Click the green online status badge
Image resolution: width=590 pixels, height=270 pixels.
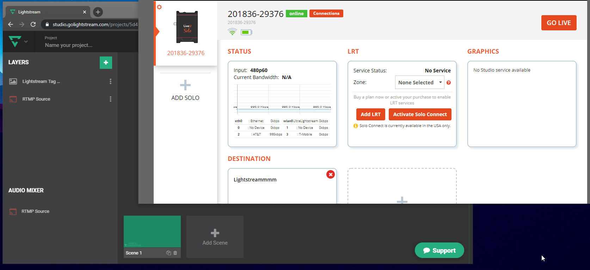click(x=296, y=13)
